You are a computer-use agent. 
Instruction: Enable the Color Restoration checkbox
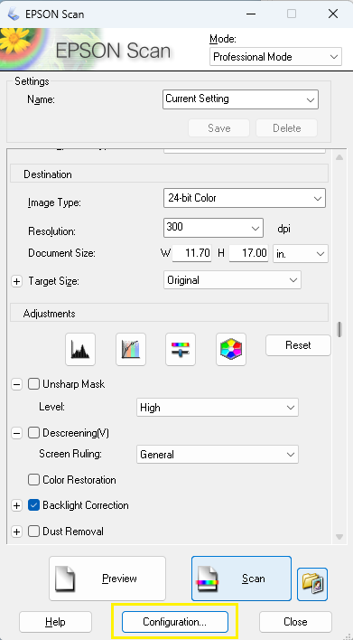(33, 480)
